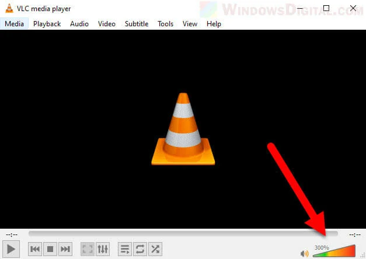
Task: Open the Media menu
Action: point(14,24)
